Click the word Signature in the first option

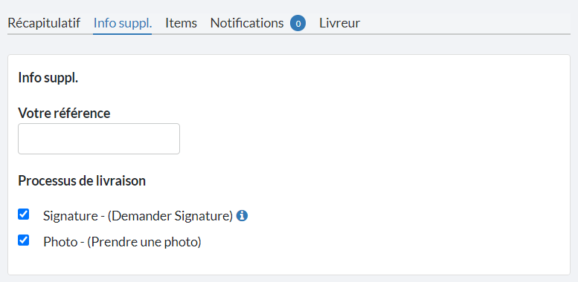click(x=70, y=216)
